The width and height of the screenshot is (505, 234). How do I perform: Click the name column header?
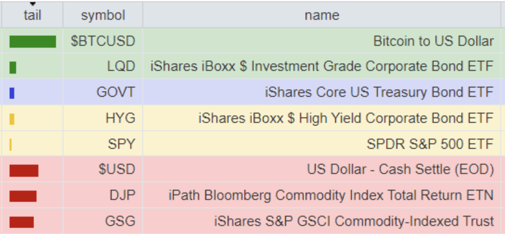point(322,15)
